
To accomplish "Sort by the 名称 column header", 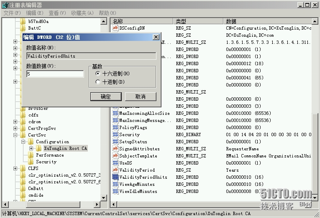I will (142, 21).
